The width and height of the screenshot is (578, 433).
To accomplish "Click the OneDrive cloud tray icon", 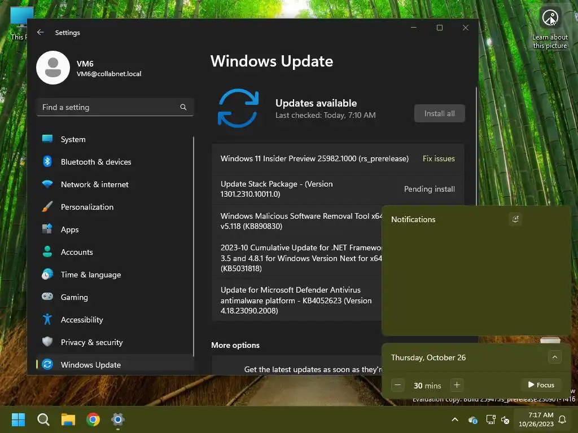I will [472, 419].
